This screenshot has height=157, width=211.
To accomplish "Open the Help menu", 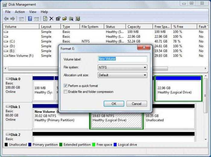I will tap(44, 12).
